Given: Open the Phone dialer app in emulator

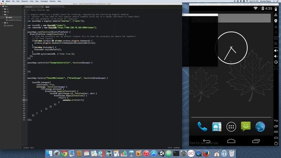Looking at the screenshot, I should [x=202, y=126].
